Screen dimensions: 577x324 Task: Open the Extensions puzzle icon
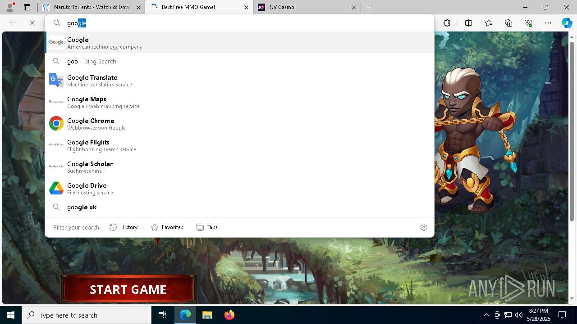[x=447, y=23]
